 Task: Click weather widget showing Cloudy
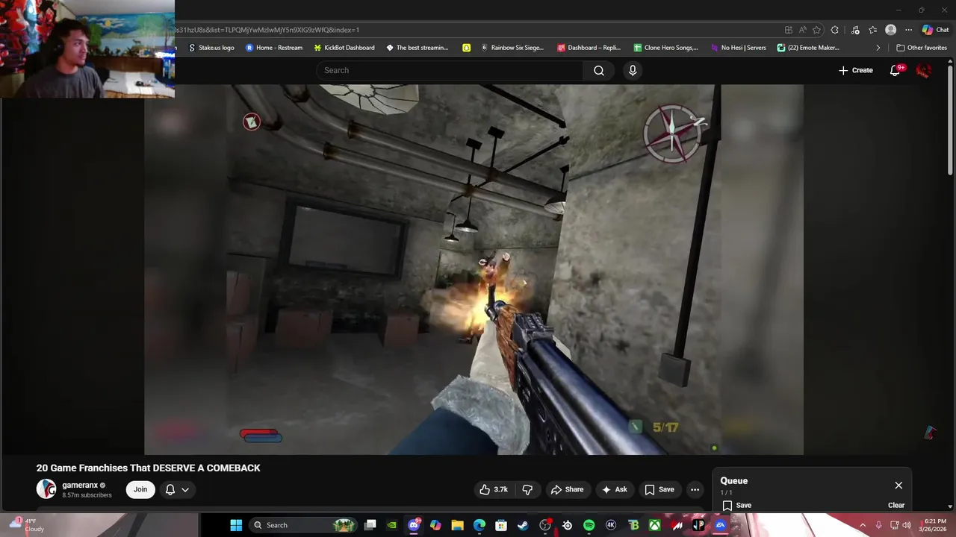pos(26,524)
